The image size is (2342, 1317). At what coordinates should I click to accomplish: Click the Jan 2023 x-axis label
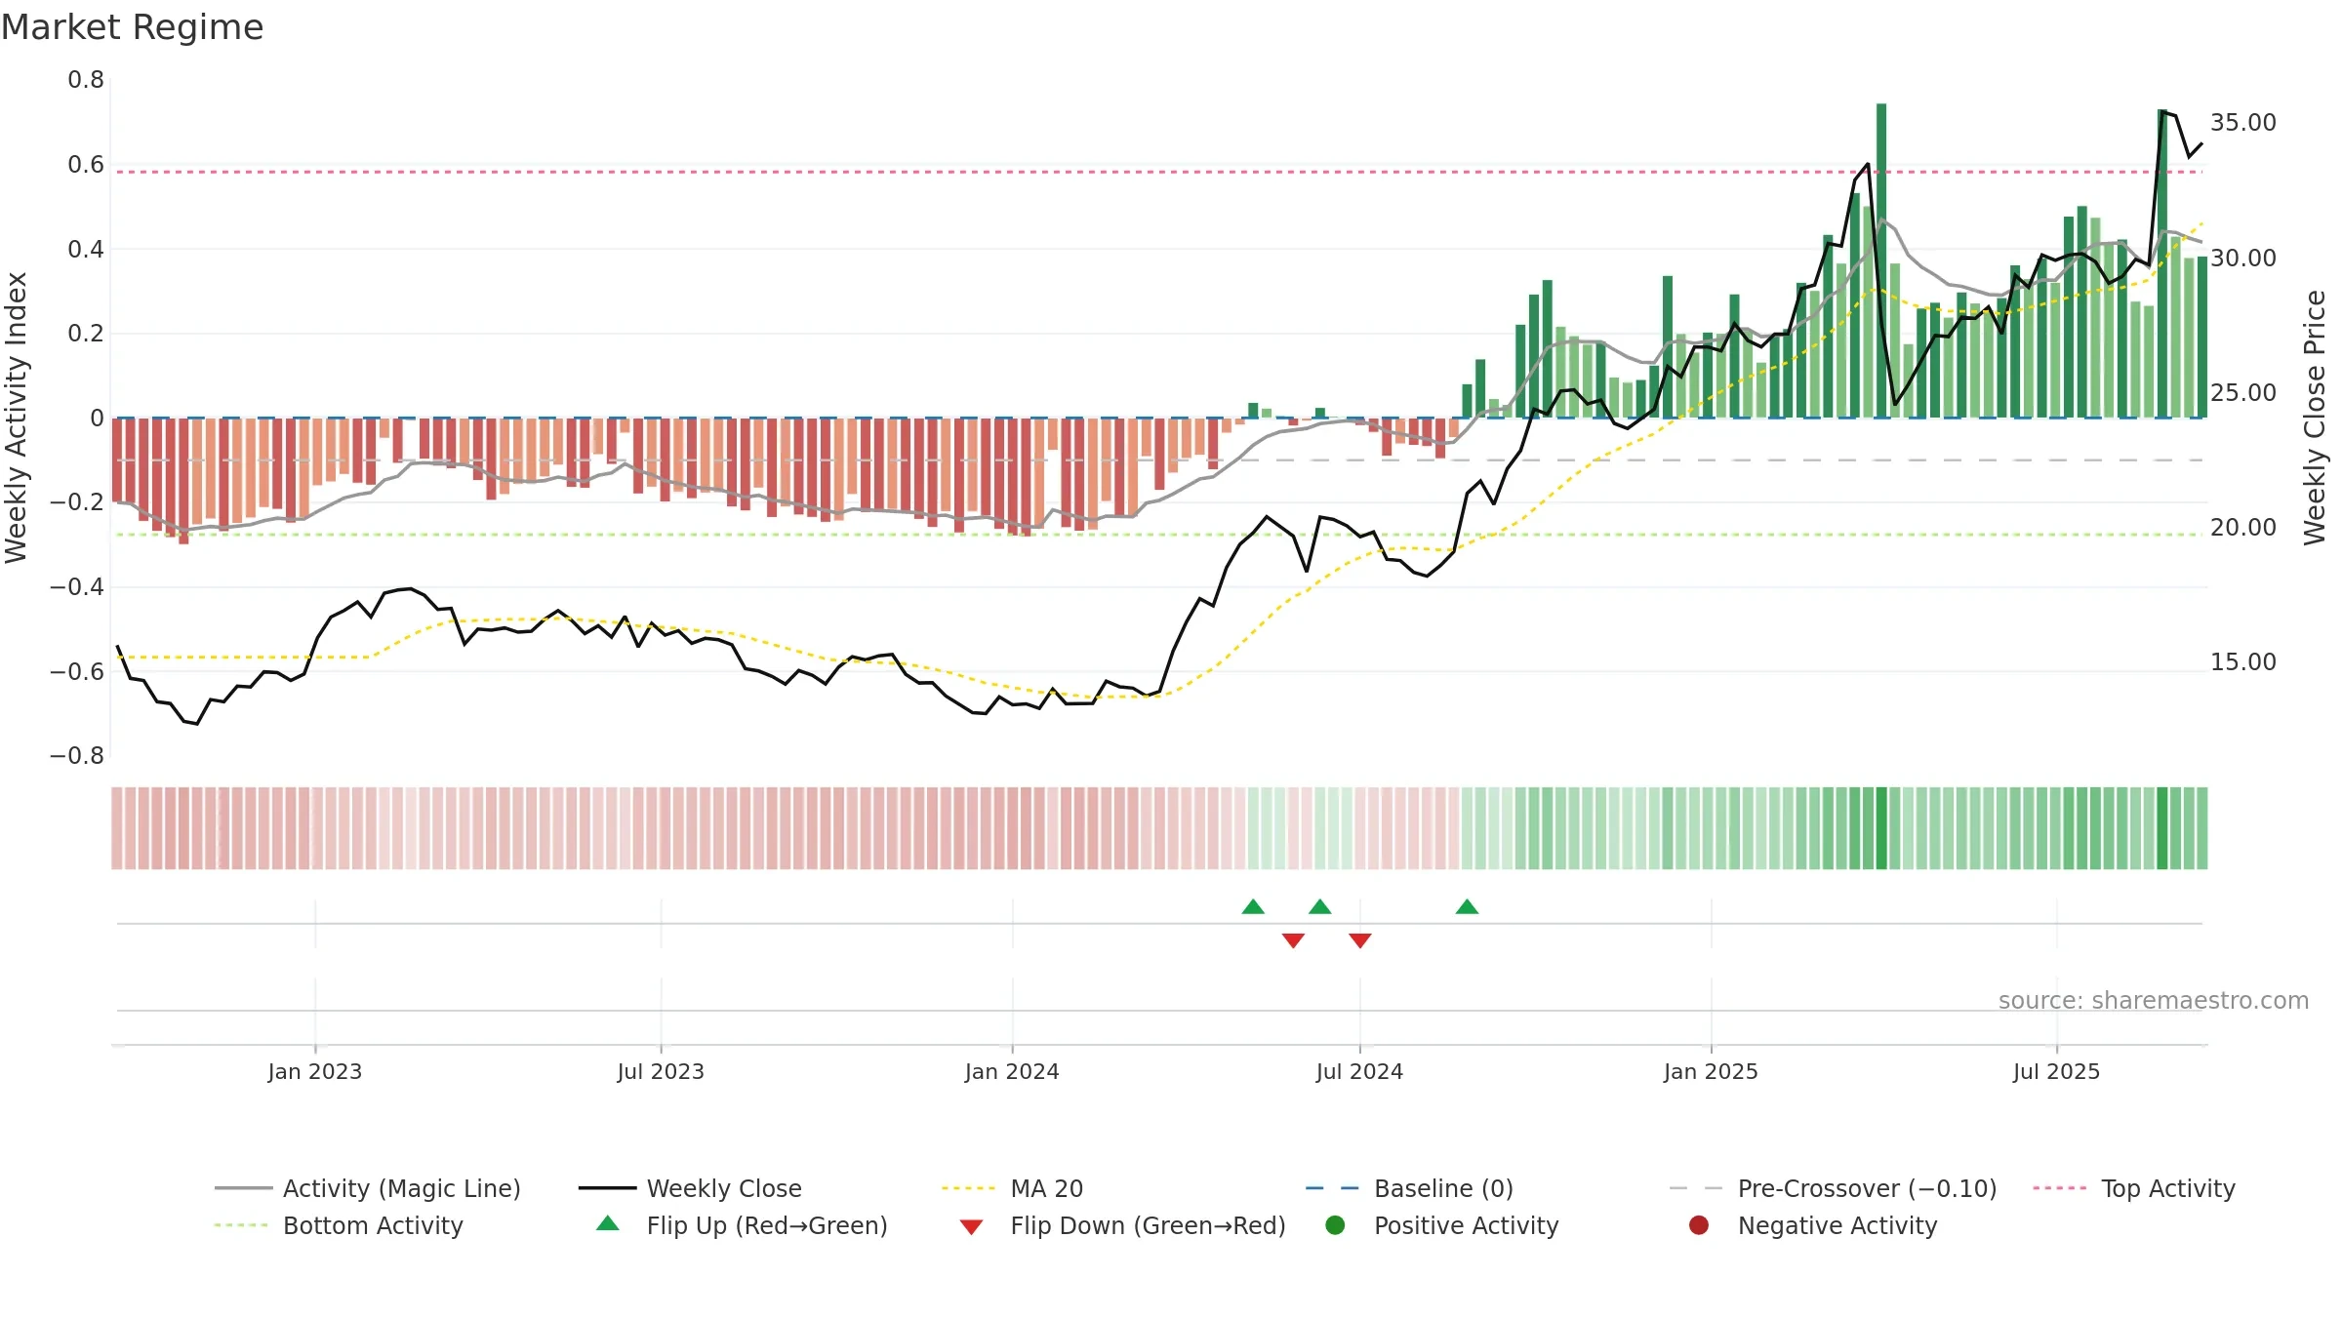pos(315,1072)
